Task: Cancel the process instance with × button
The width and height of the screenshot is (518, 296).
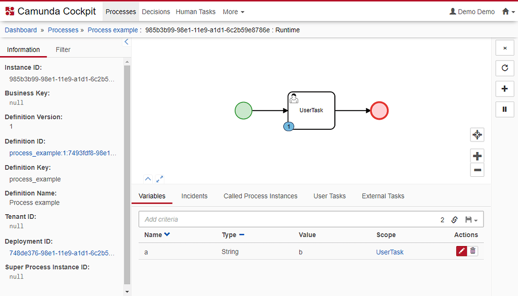Action: 504,48
